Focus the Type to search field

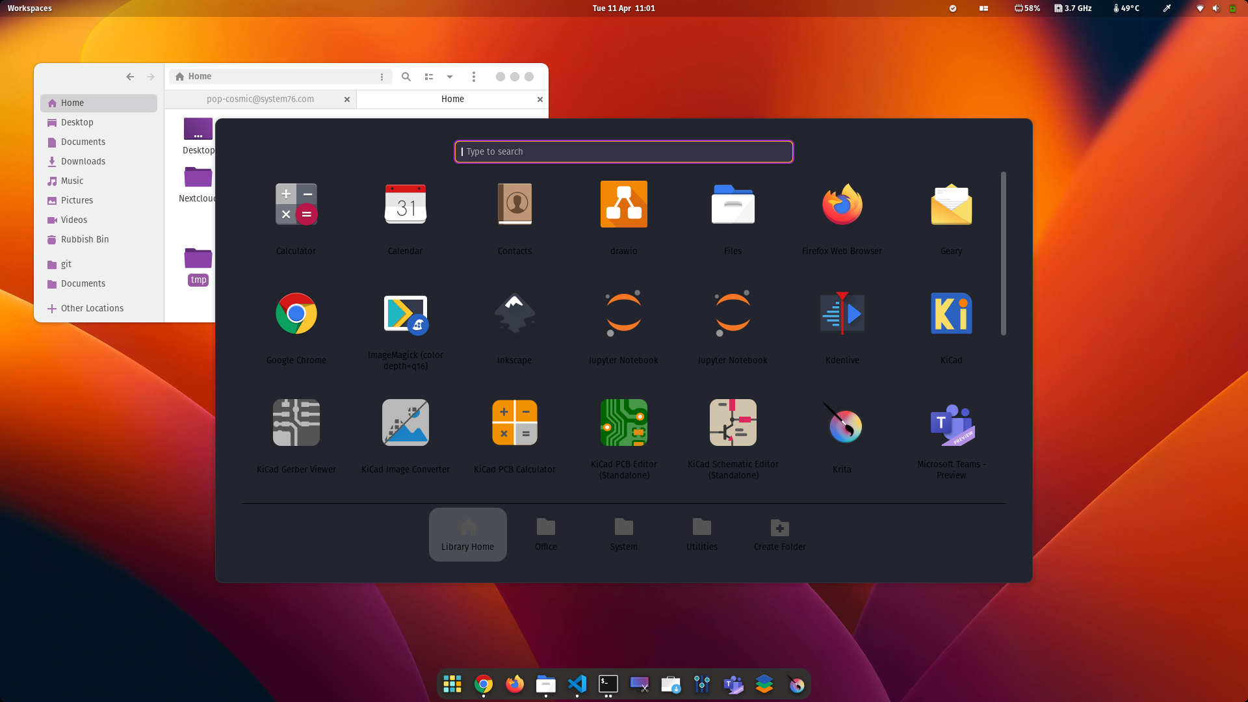(623, 151)
